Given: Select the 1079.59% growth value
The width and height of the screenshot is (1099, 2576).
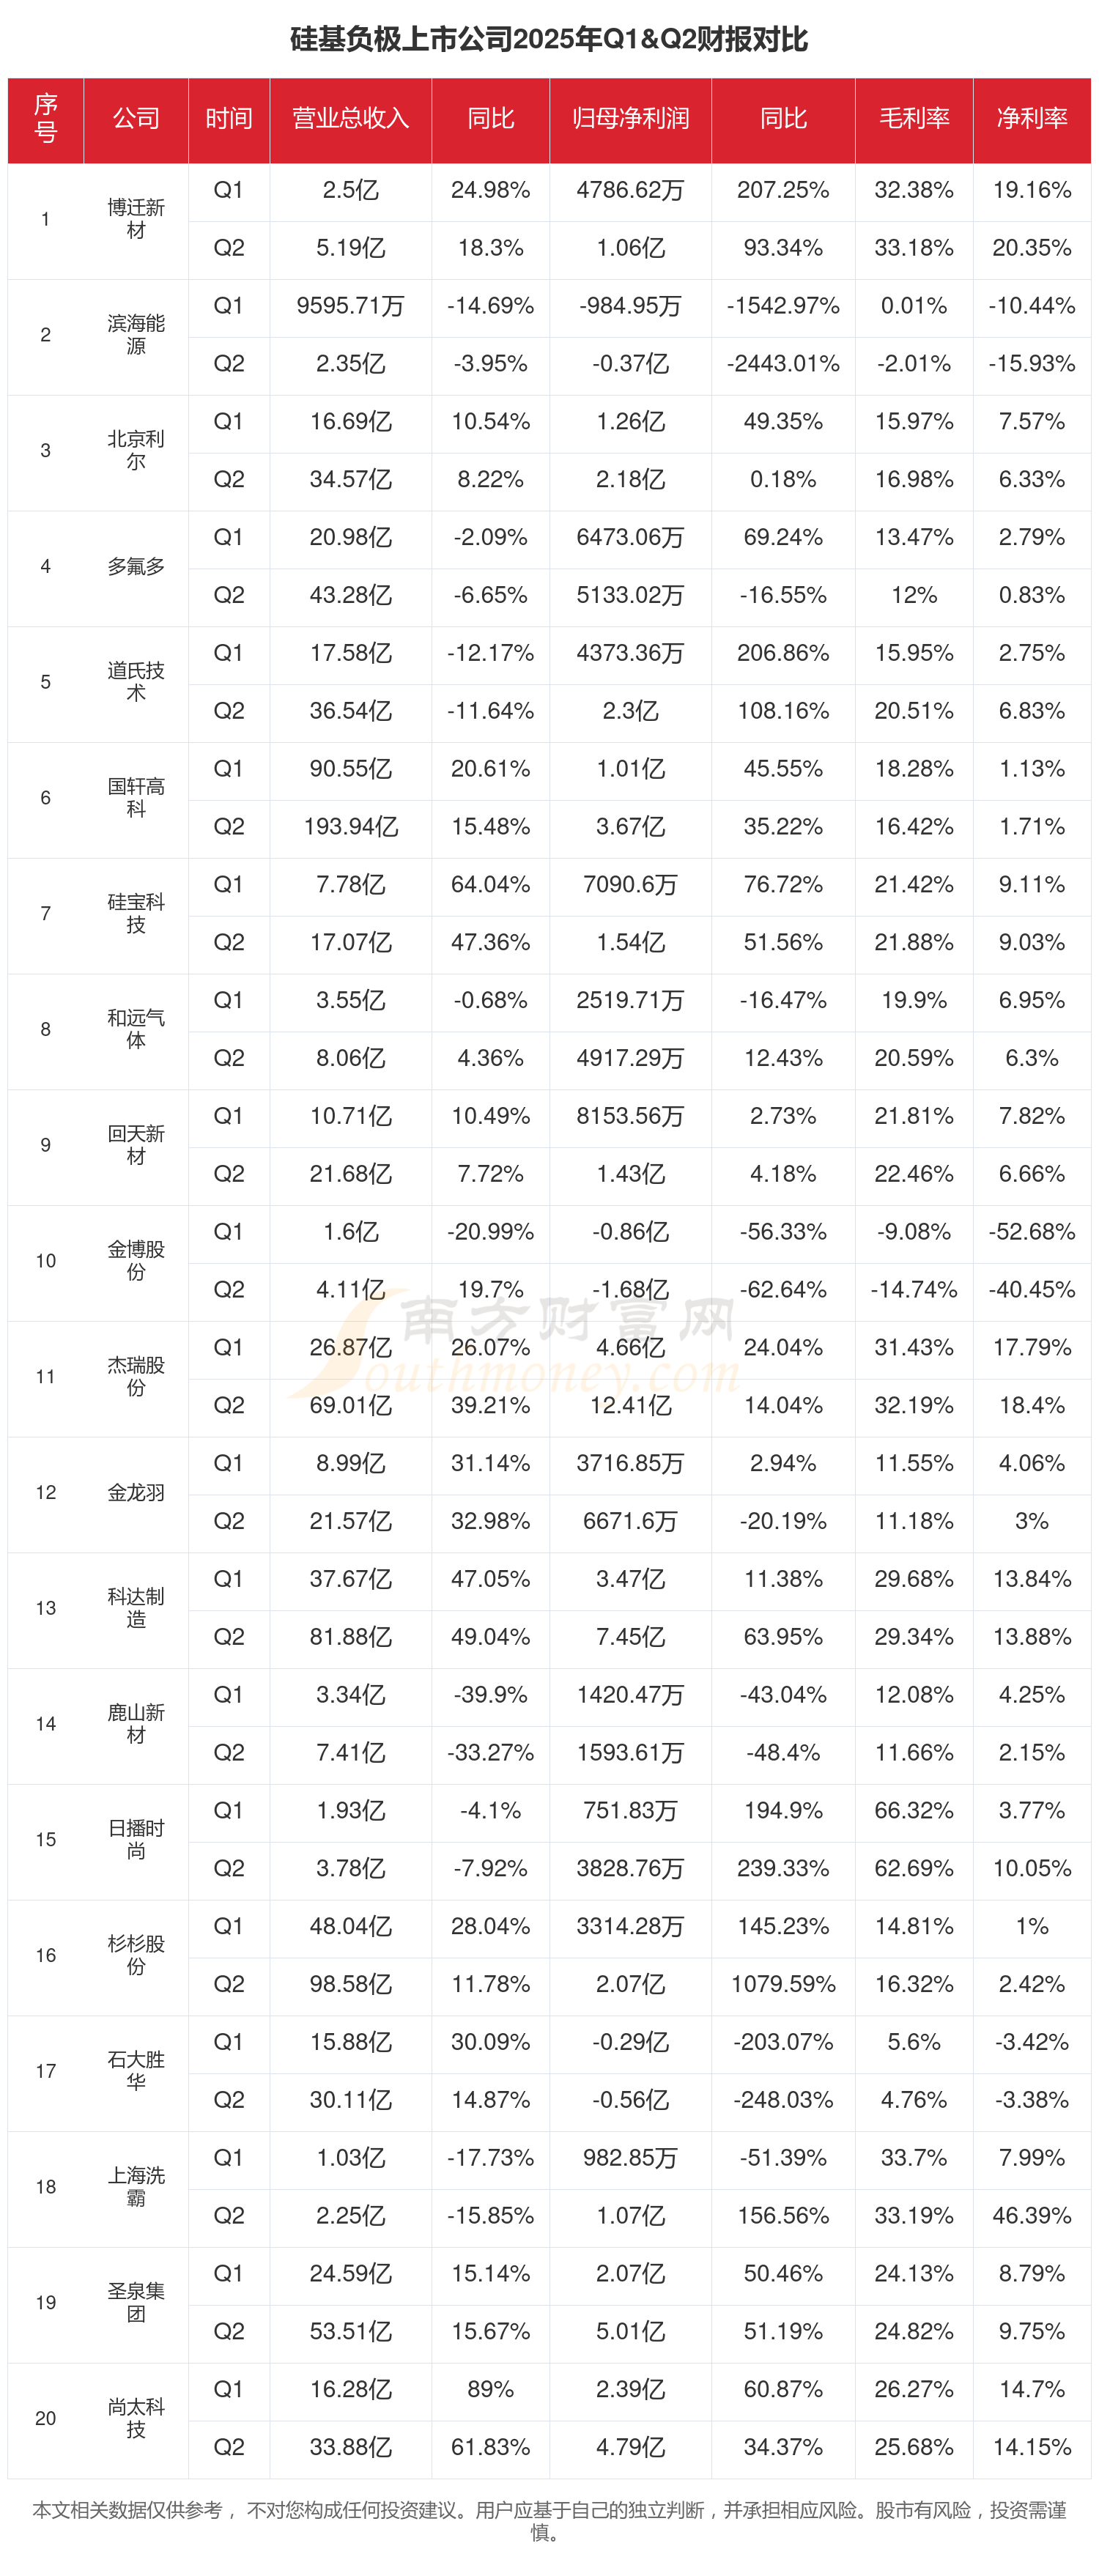Looking at the screenshot, I should (x=783, y=1984).
